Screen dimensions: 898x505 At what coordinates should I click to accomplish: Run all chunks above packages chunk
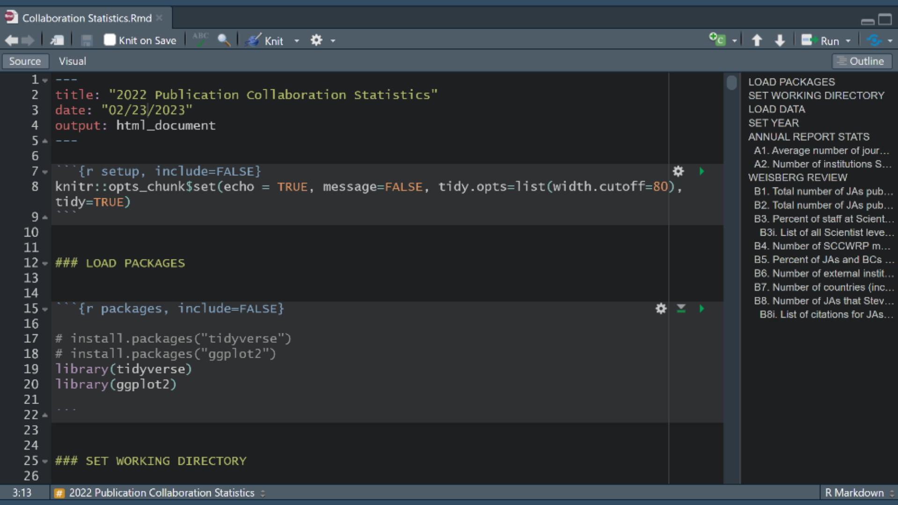pyautogui.click(x=681, y=309)
